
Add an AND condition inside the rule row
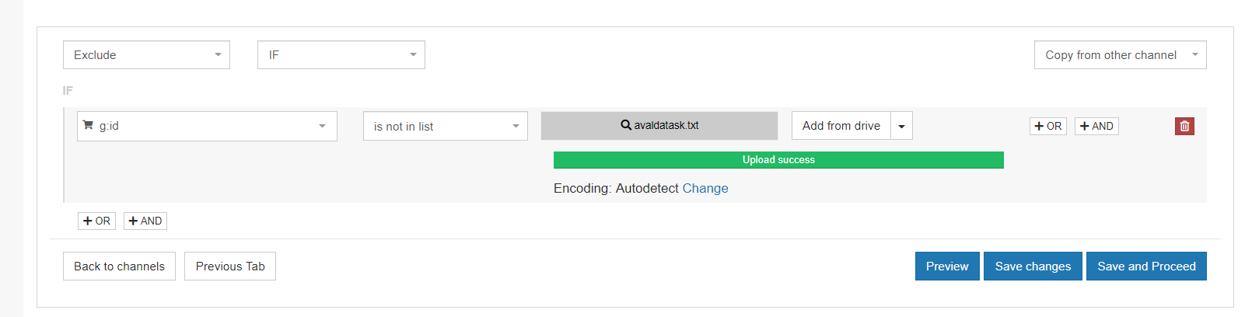pos(1096,126)
